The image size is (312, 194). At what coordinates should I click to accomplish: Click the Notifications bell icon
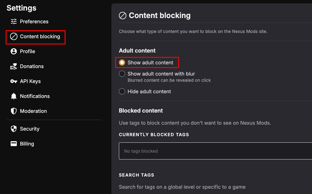pos(13,96)
